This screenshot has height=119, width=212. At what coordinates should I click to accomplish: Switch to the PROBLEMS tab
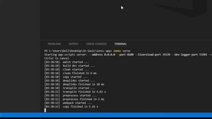pos(54,44)
